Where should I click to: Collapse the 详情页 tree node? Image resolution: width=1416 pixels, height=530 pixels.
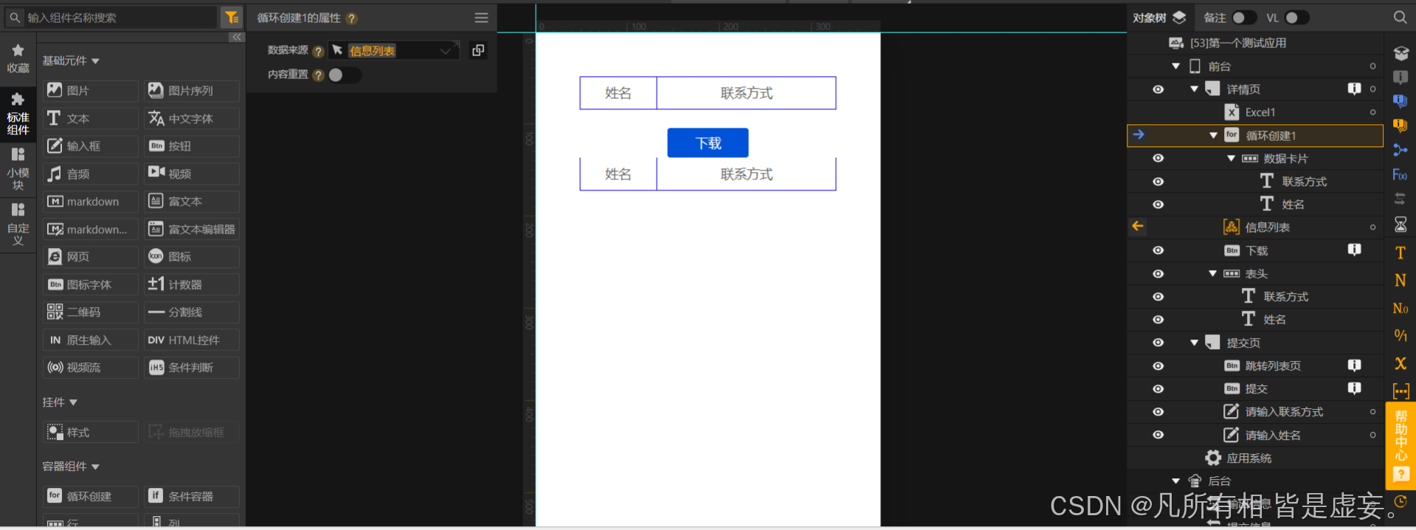pyautogui.click(x=1194, y=89)
